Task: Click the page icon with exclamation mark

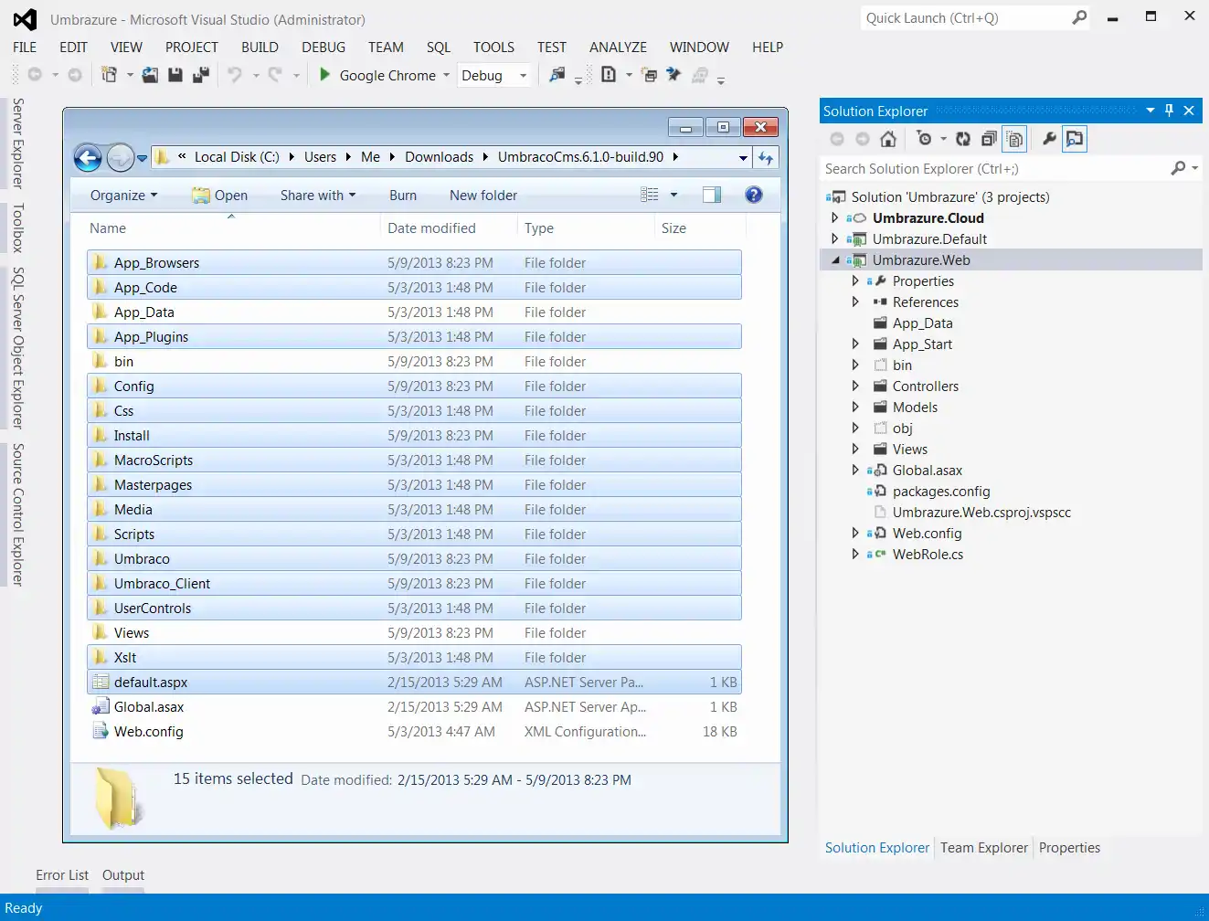Action: coord(609,75)
